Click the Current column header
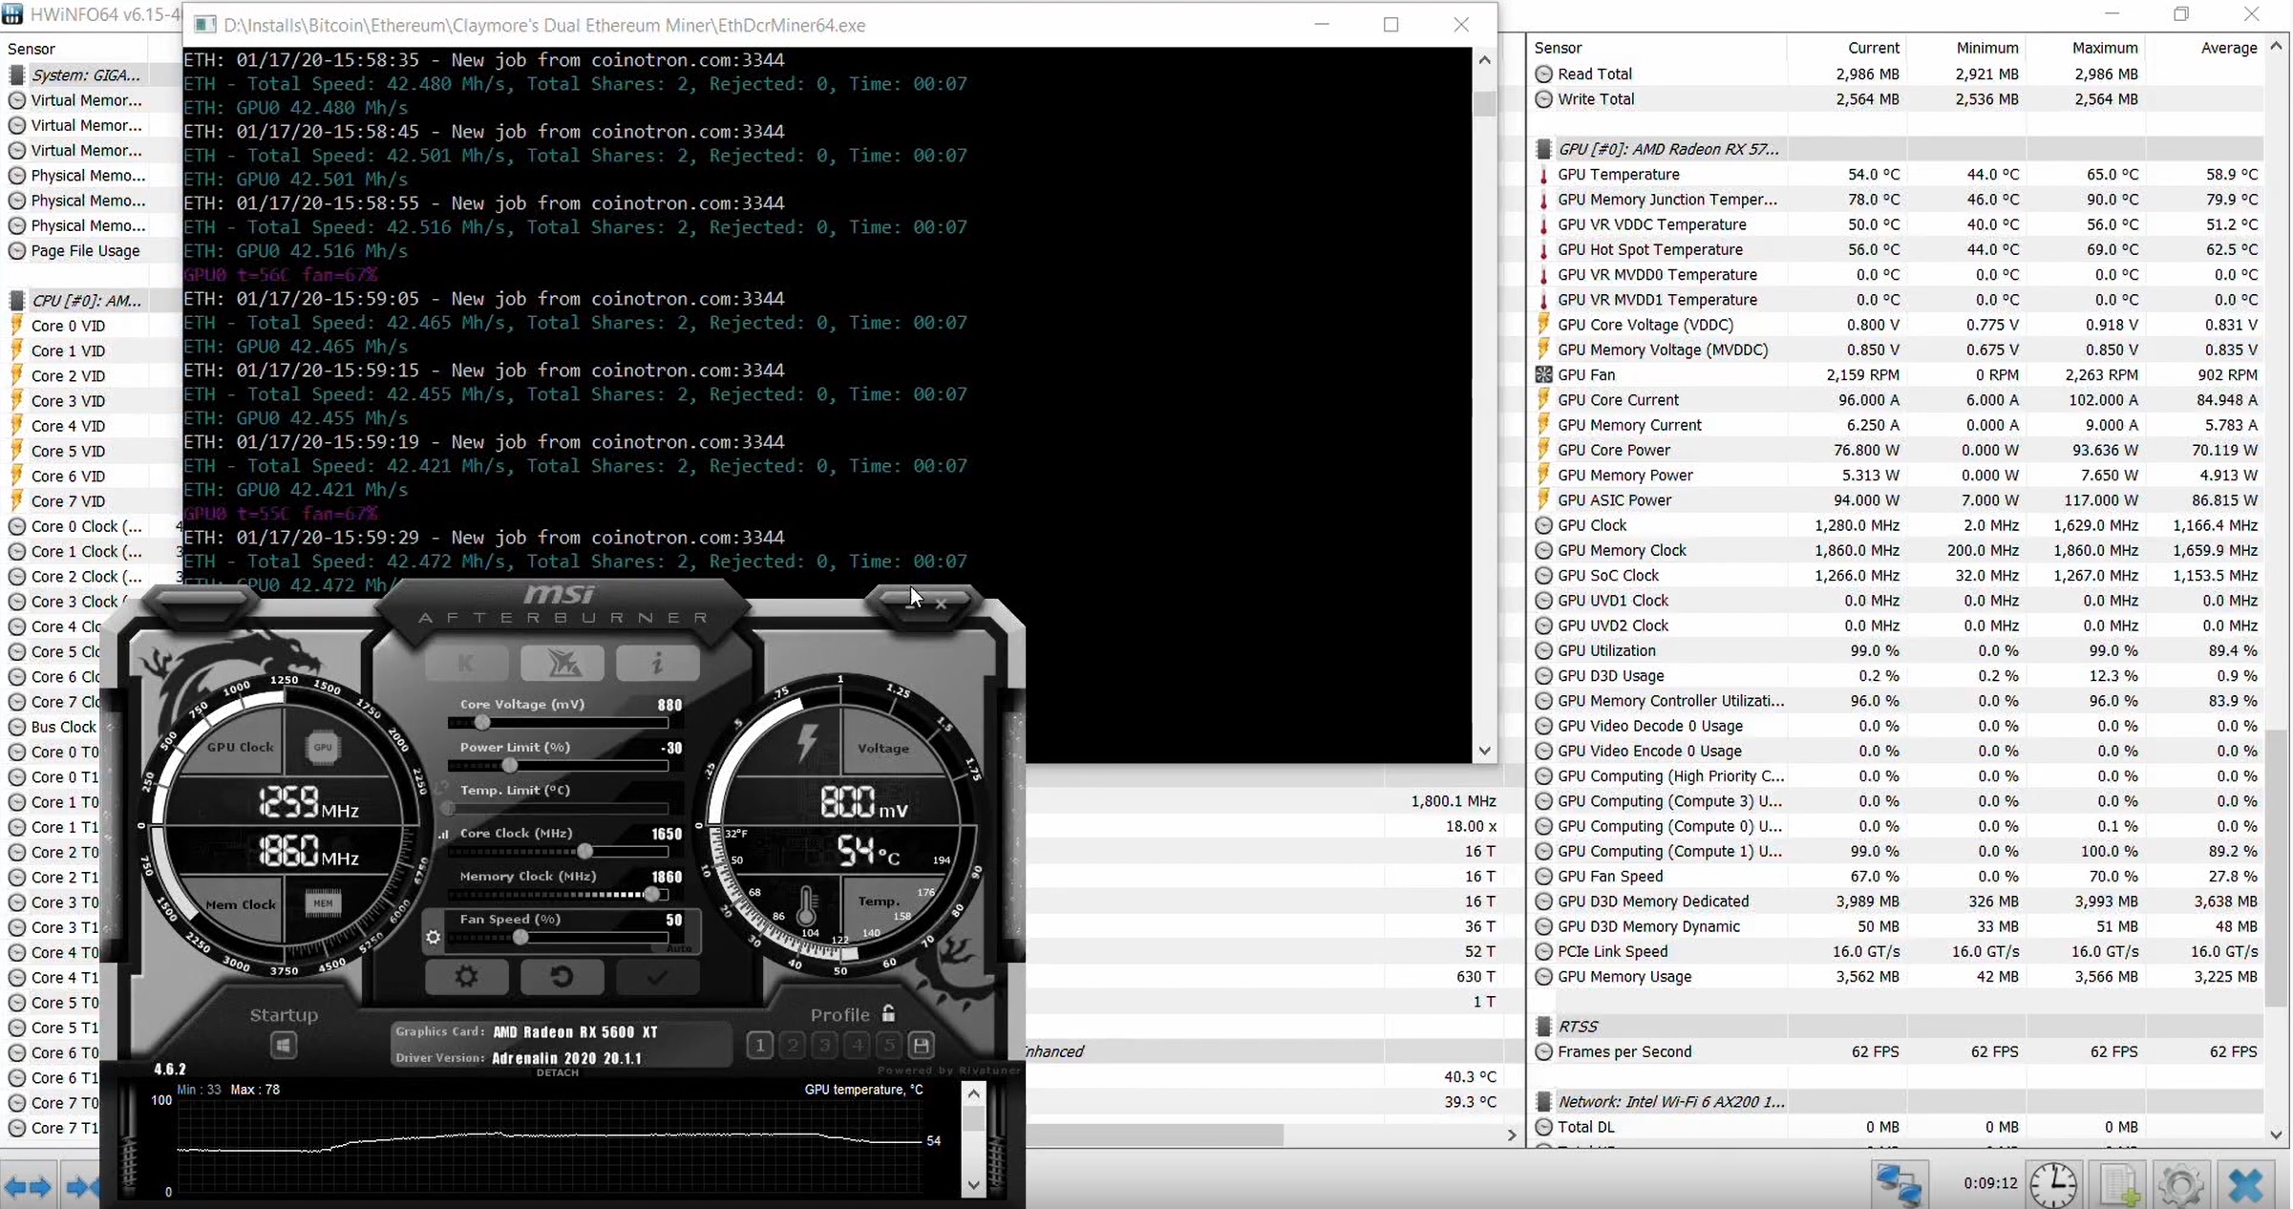 click(1873, 48)
